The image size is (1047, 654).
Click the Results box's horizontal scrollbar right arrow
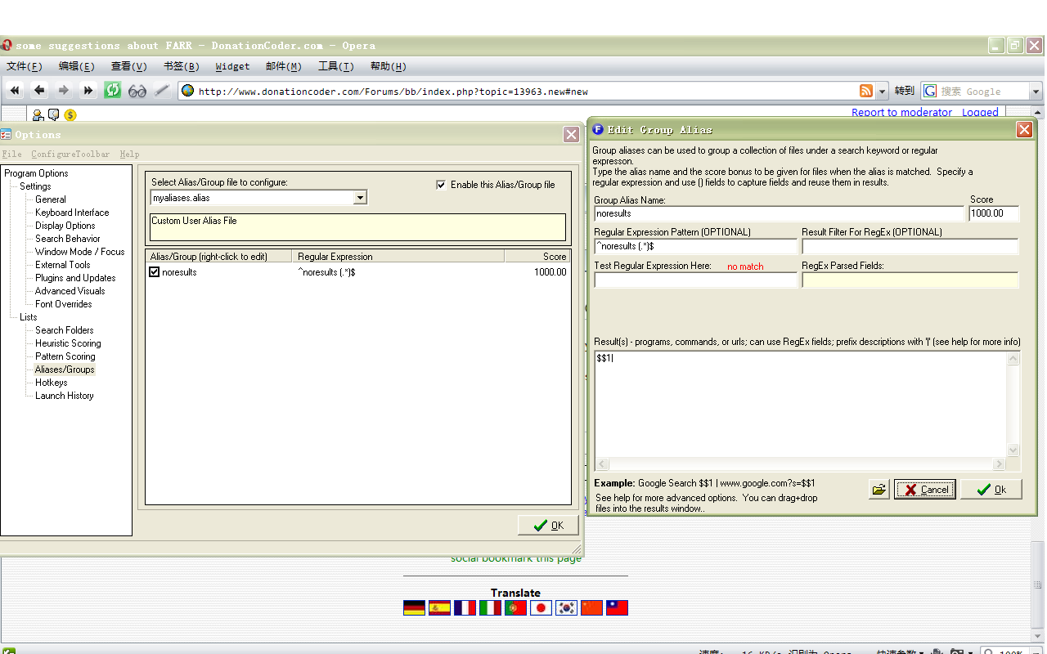[999, 464]
